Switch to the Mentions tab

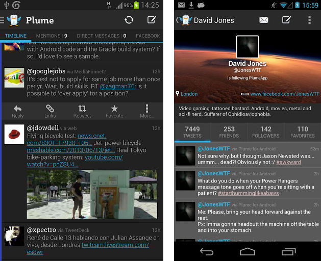pyautogui.click(x=52, y=36)
